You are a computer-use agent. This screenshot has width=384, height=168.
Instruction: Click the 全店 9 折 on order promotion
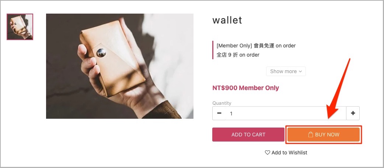click(238, 55)
